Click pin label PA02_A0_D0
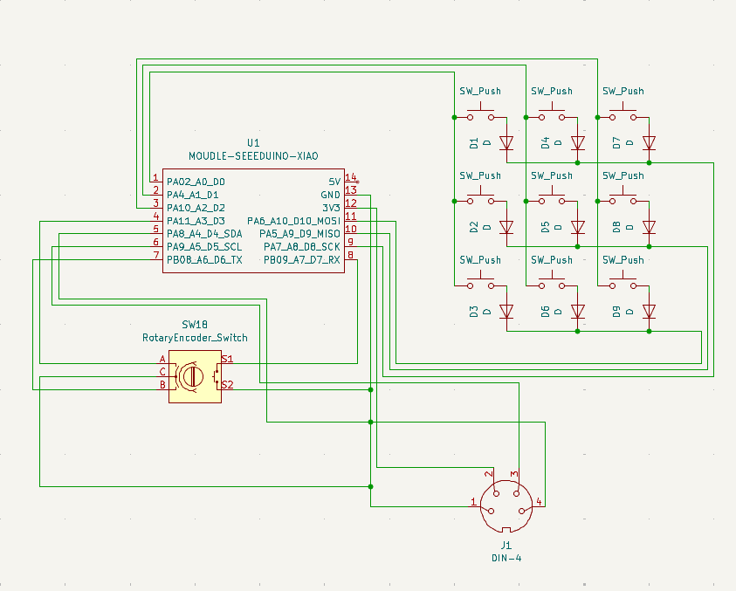Screen dimensions: 736x591 196,182
